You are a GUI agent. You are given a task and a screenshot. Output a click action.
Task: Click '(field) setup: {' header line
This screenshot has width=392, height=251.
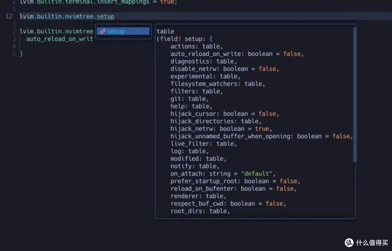tap(184, 39)
